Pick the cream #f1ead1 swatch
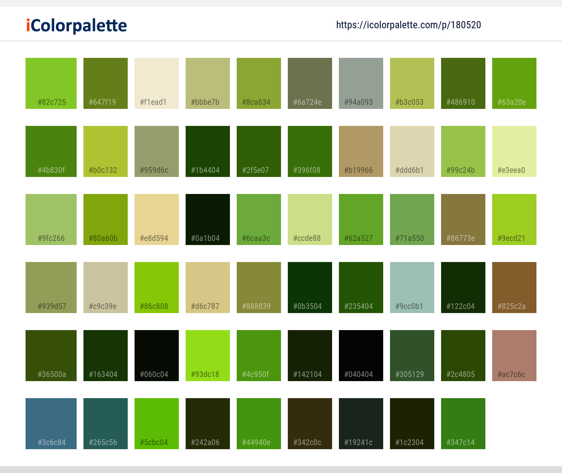The height and width of the screenshot is (473, 562). [157, 83]
